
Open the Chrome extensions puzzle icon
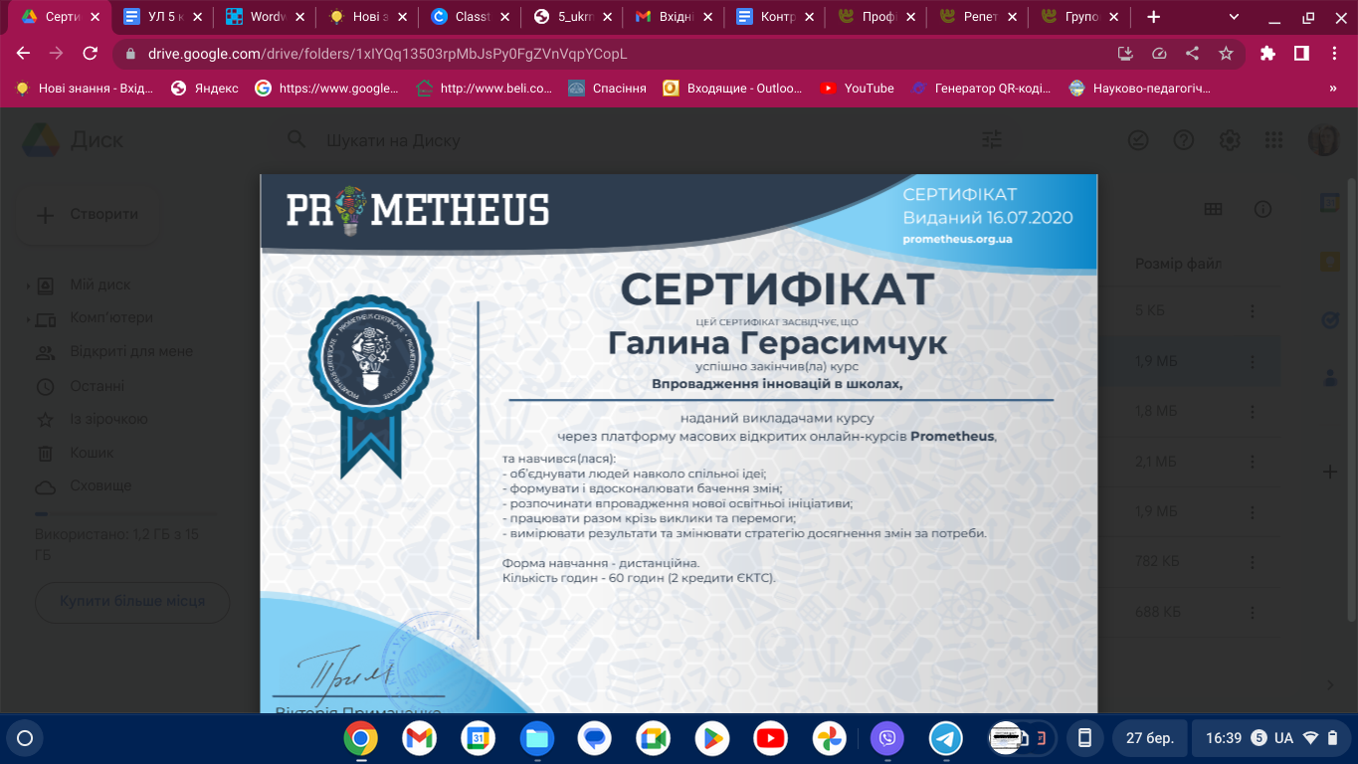click(1267, 54)
